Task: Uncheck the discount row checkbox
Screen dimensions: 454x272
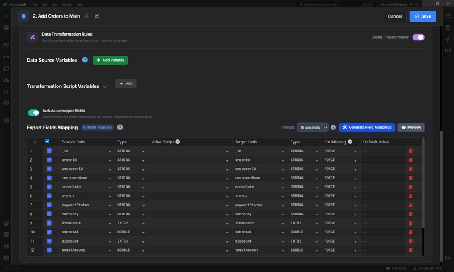Action: point(49,241)
